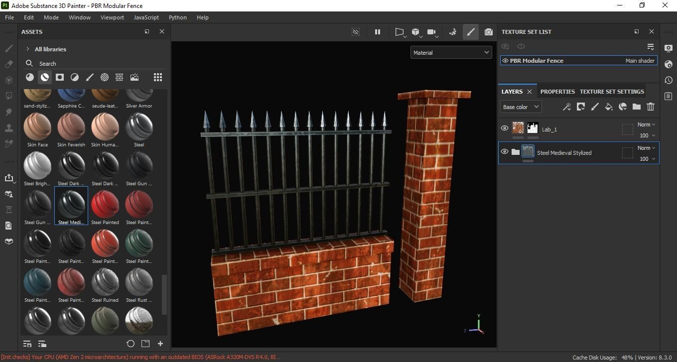Toggle painting mode brush icon in viewport toolbar

click(x=470, y=32)
